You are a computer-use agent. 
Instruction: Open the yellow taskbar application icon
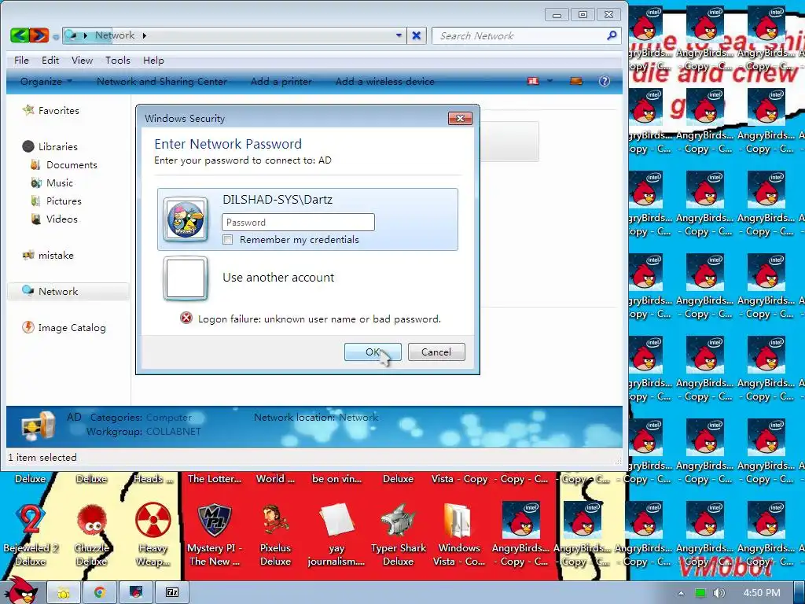[x=64, y=593]
